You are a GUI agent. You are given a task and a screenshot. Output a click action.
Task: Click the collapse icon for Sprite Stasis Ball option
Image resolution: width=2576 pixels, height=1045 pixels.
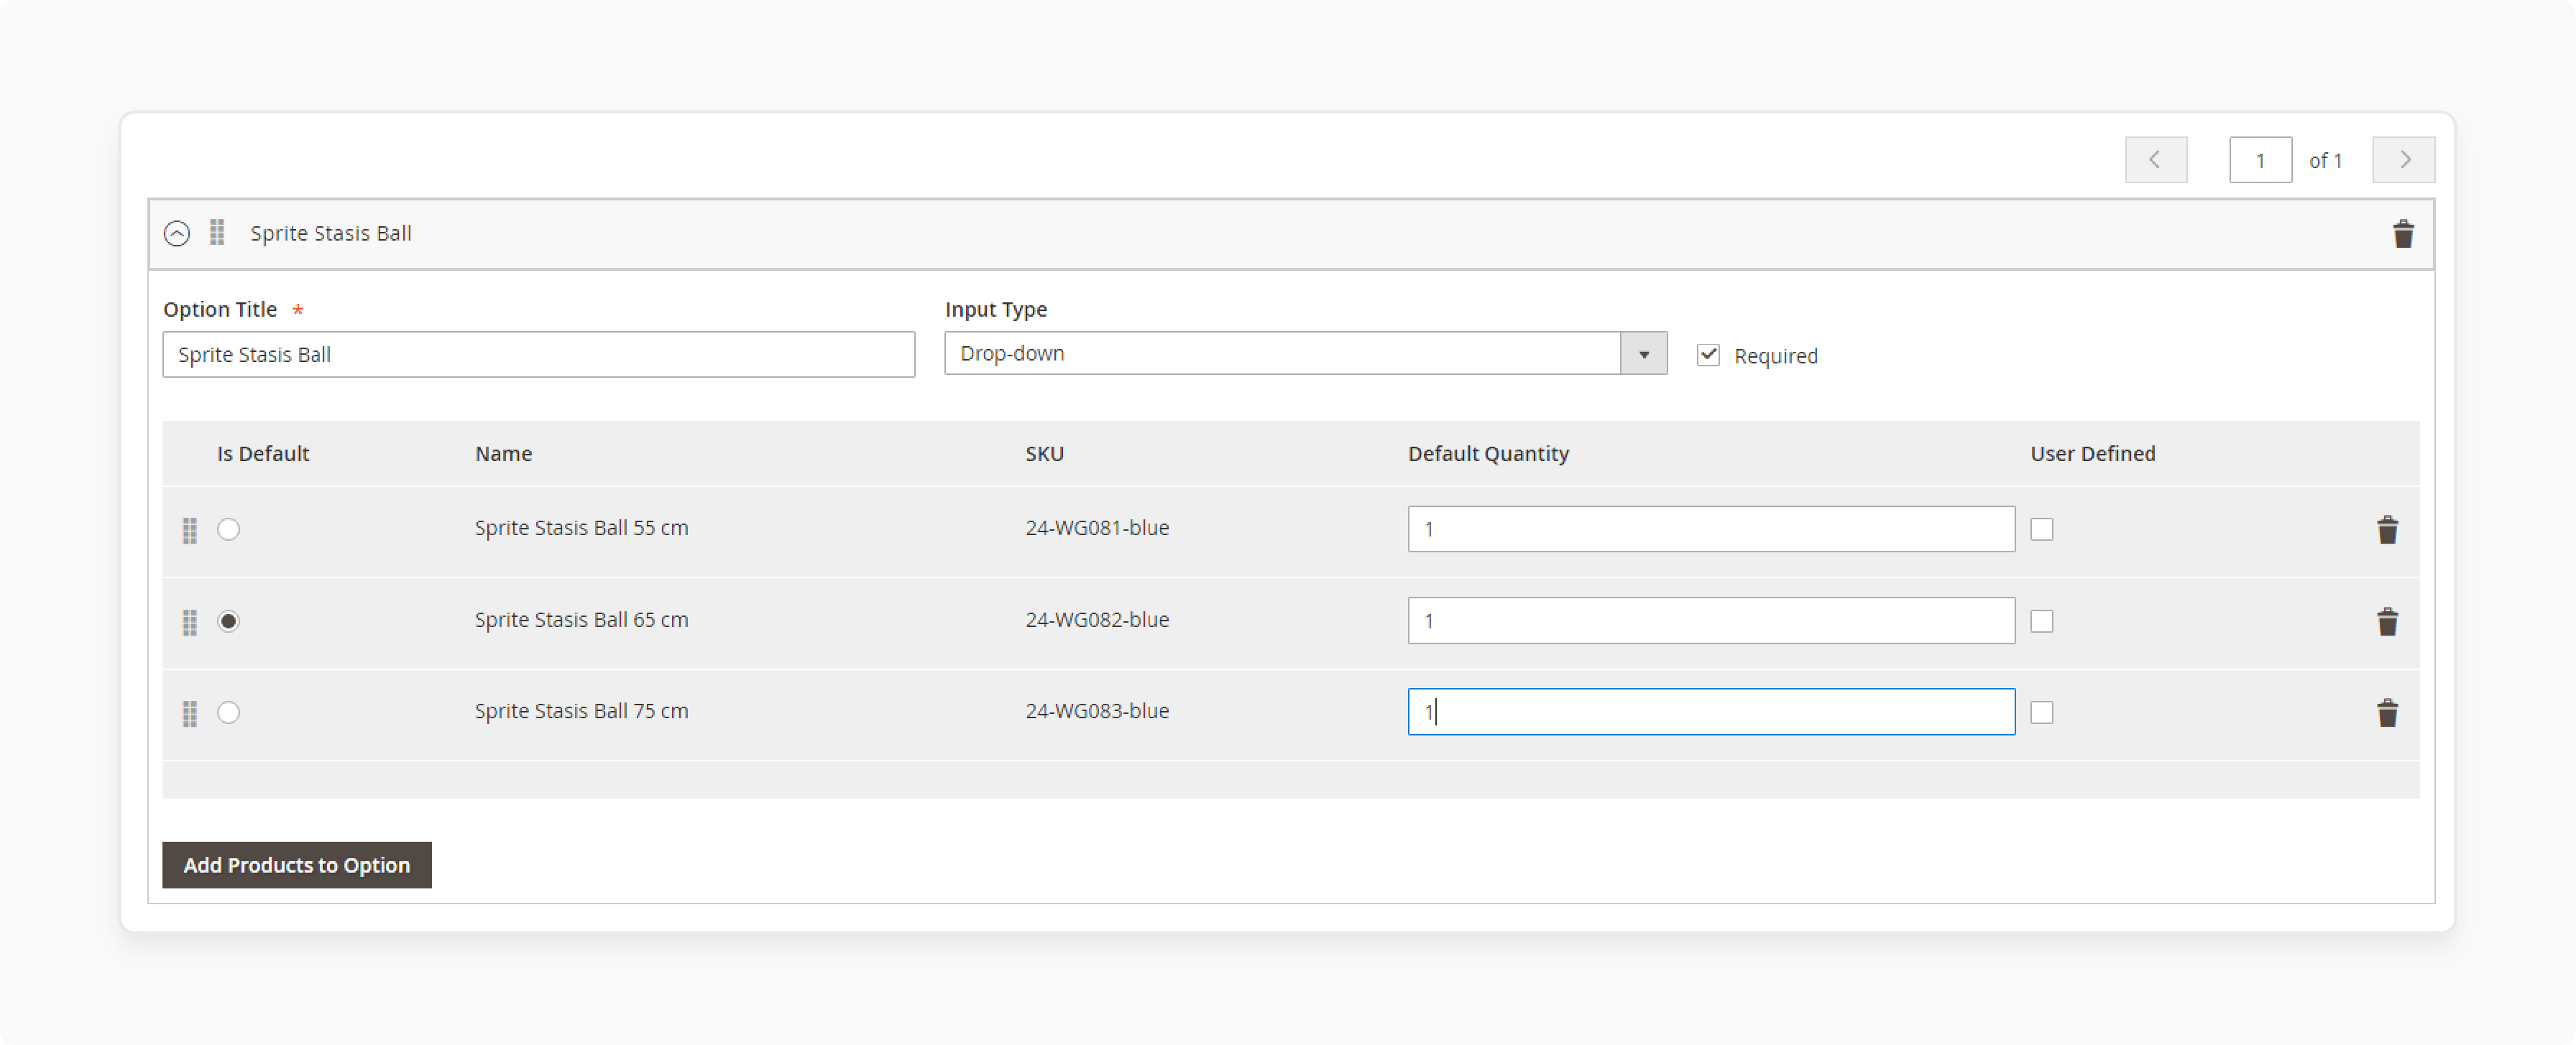(x=178, y=233)
